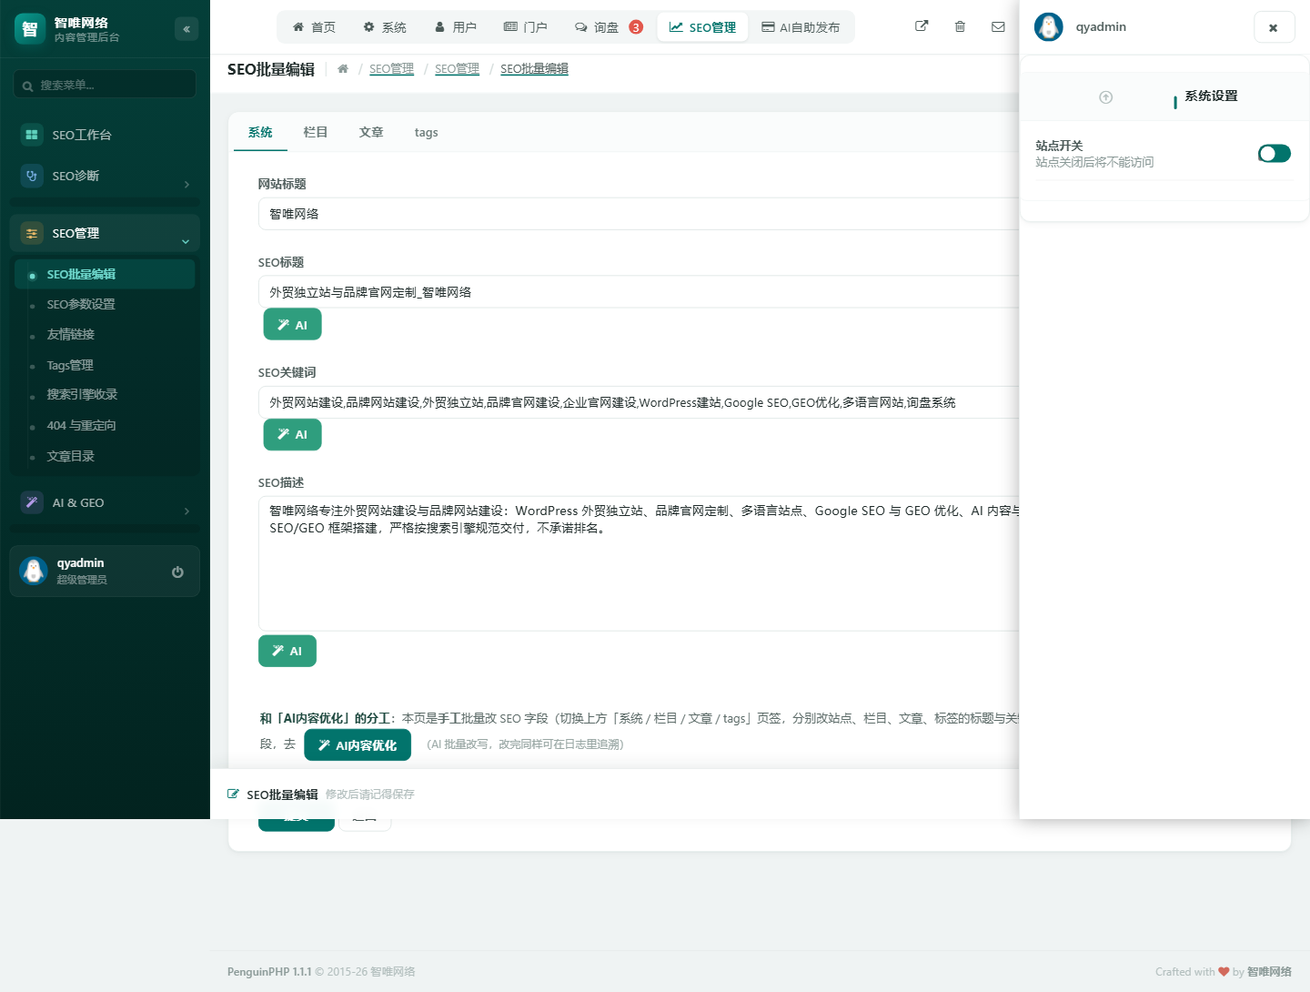
Task: Click the AI内容优化 button
Action: pyautogui.click(x=358, y=745)
